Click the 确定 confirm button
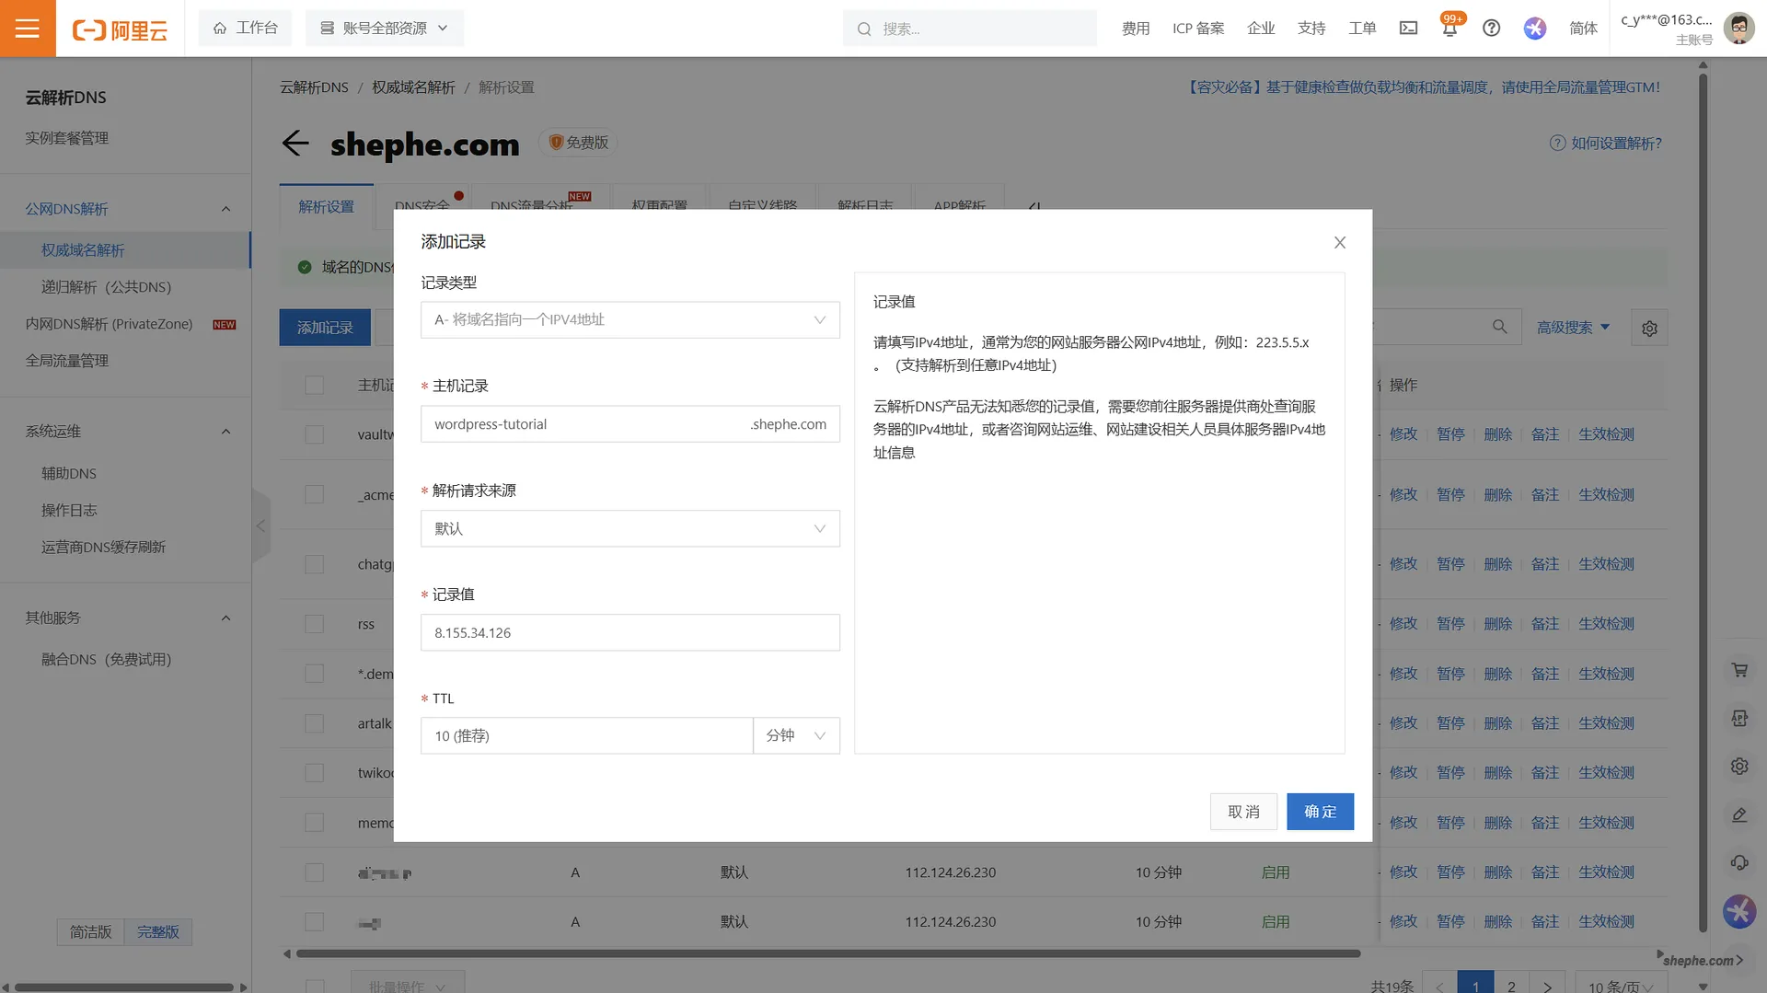This screenshot has width=1767, height=993. coord(1320,812)
